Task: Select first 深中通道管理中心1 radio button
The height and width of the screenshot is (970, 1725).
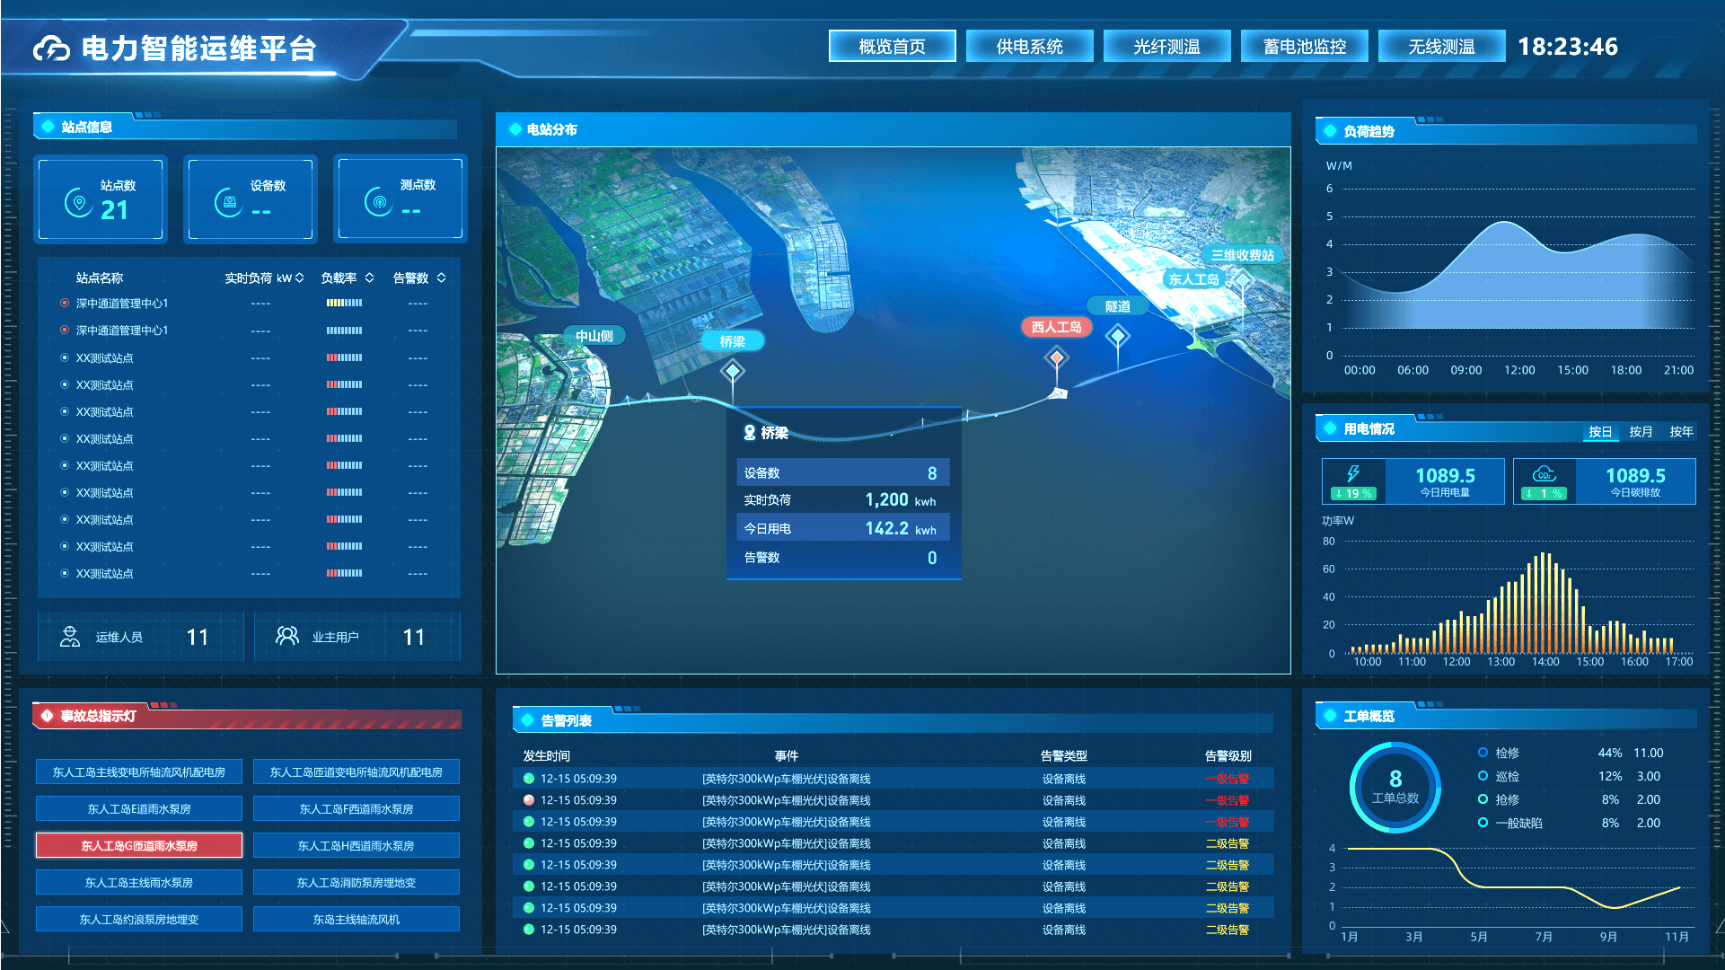Action: tap(65, 304)
